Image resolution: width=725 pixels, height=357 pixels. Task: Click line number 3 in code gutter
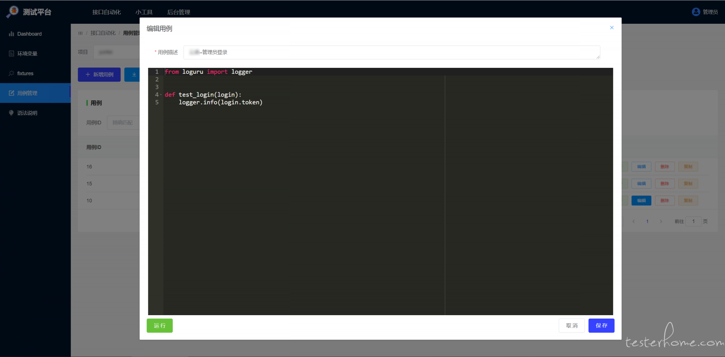point(157,87)
